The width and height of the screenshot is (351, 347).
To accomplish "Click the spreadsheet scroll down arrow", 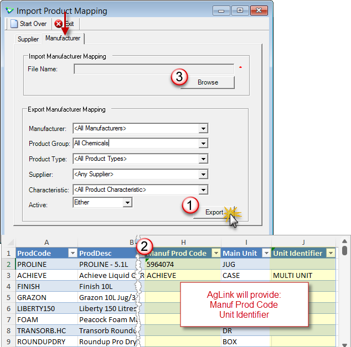I will click(x=344, y=345).
